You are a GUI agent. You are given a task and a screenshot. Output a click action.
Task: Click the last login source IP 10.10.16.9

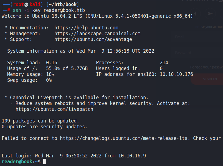(132, 156)
